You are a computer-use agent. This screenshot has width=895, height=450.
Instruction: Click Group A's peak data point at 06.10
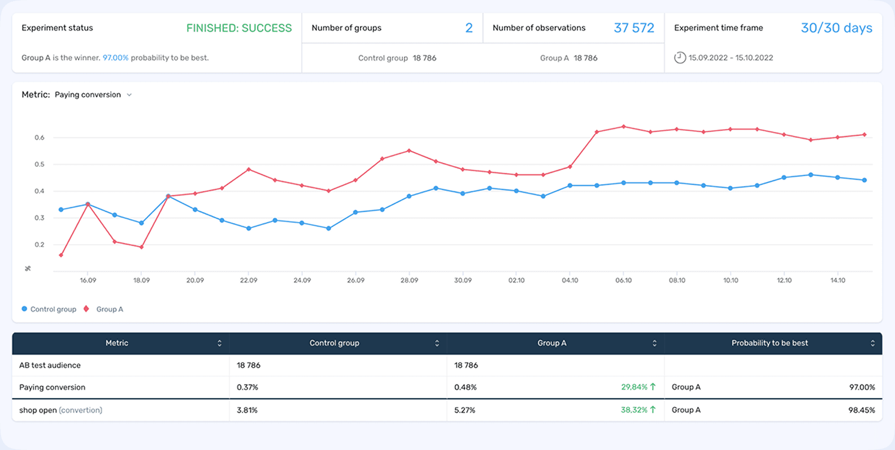pos(623,126)
